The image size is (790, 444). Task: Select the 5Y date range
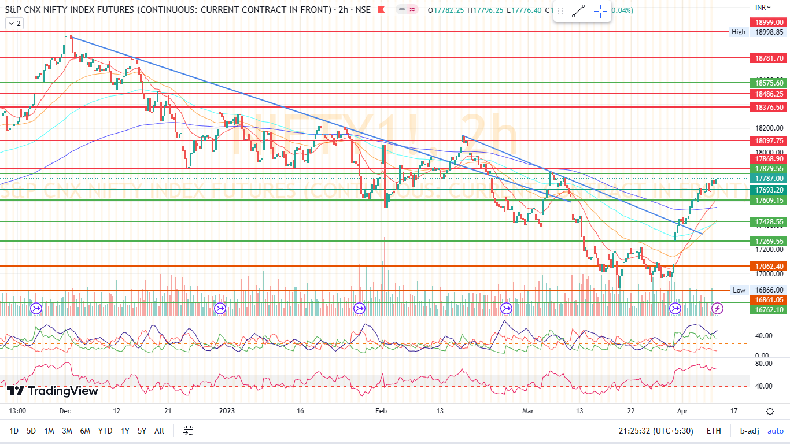coord(142,431)
